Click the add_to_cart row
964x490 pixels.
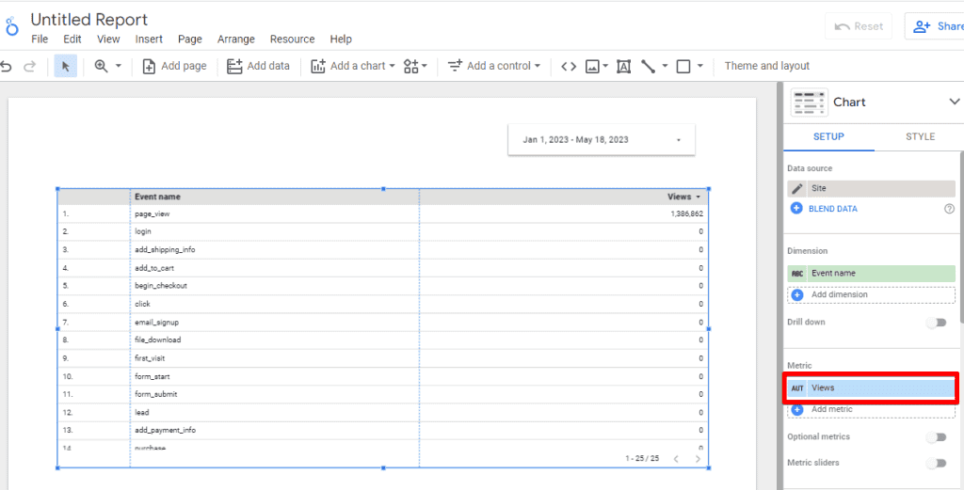[382, 268]
